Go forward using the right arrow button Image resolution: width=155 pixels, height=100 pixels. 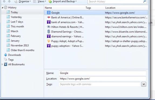(x=9, y=1)
